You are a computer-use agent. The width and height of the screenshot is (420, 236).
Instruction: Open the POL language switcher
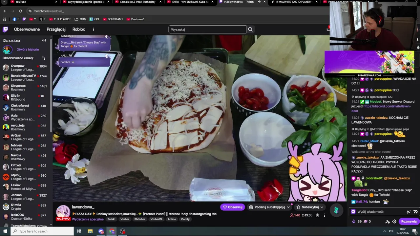point(391,231)
